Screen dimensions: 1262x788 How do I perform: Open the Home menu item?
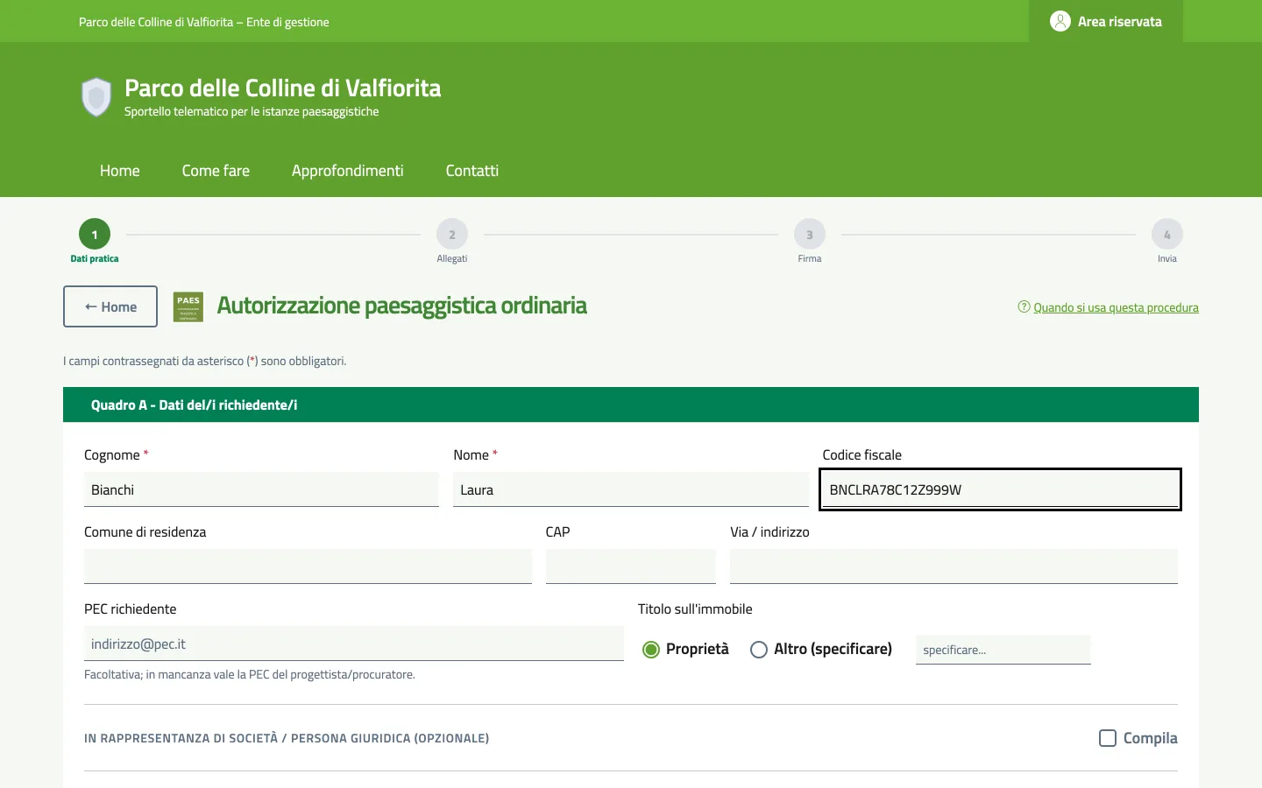click(120, 171)
